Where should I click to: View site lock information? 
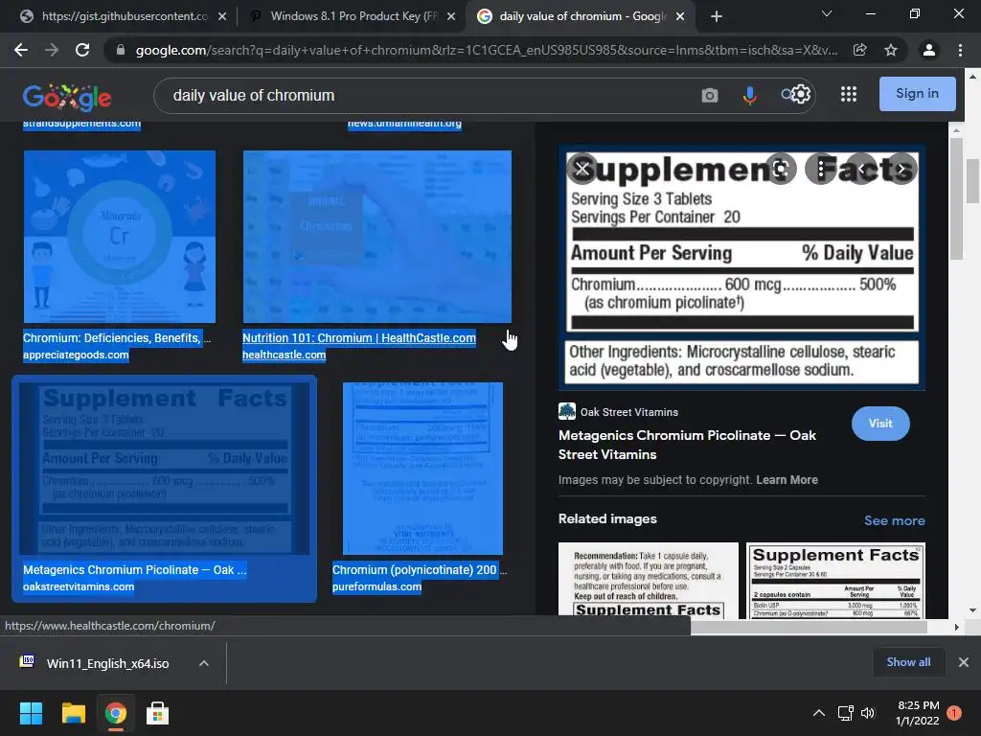click(121, 50)
